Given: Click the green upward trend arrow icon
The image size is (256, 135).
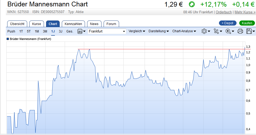Looking at the screenshot, I should click(192, 5).
